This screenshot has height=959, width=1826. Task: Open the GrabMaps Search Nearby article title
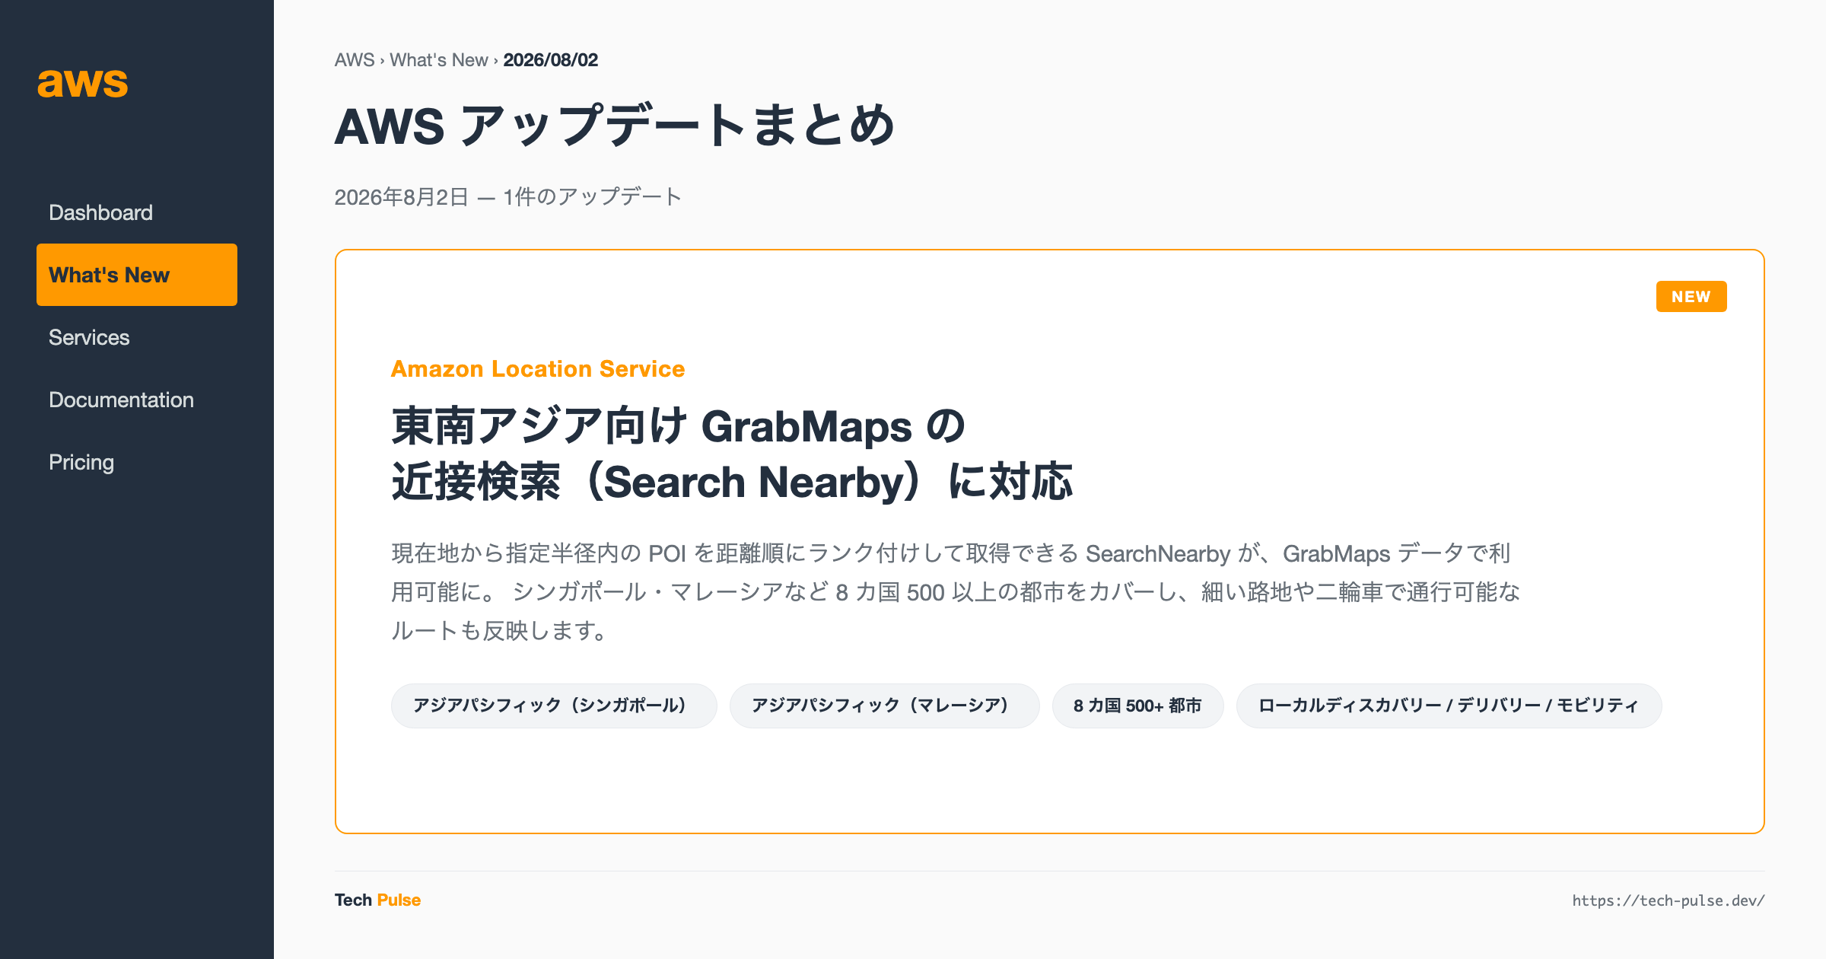pos(732,454)
